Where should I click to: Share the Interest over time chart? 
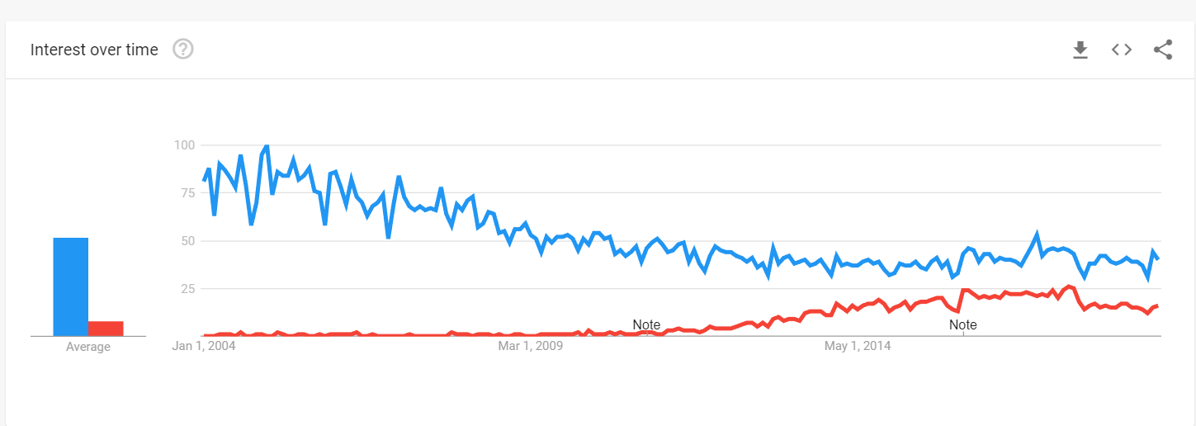pyautogui.click(x=1163, y=50)
